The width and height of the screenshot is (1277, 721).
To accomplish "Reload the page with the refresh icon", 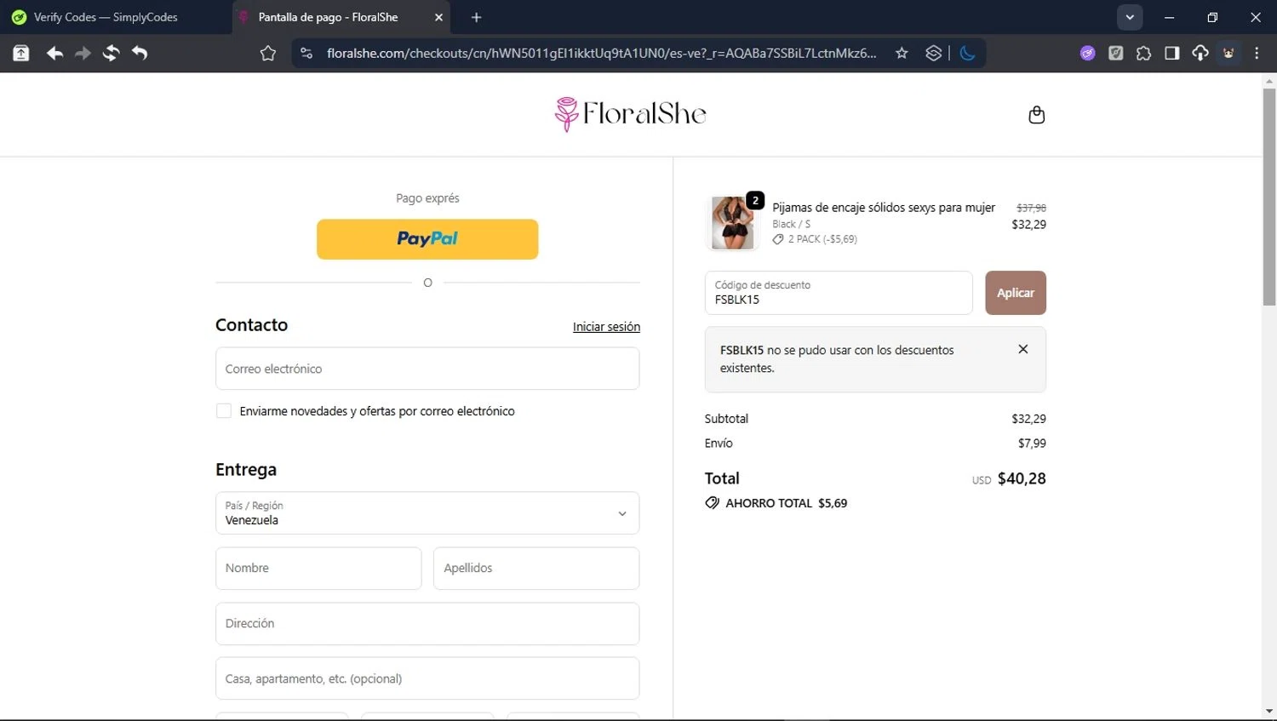I will coord(111,54).
